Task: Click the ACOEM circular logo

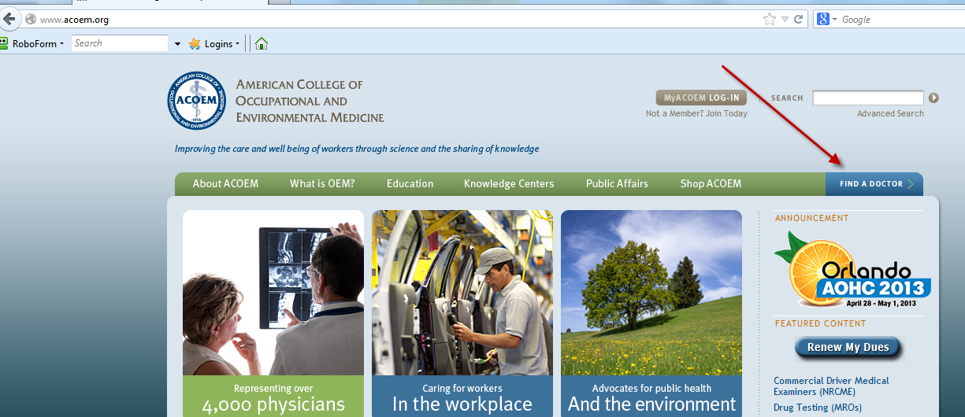Action: (x=196, y=101)
